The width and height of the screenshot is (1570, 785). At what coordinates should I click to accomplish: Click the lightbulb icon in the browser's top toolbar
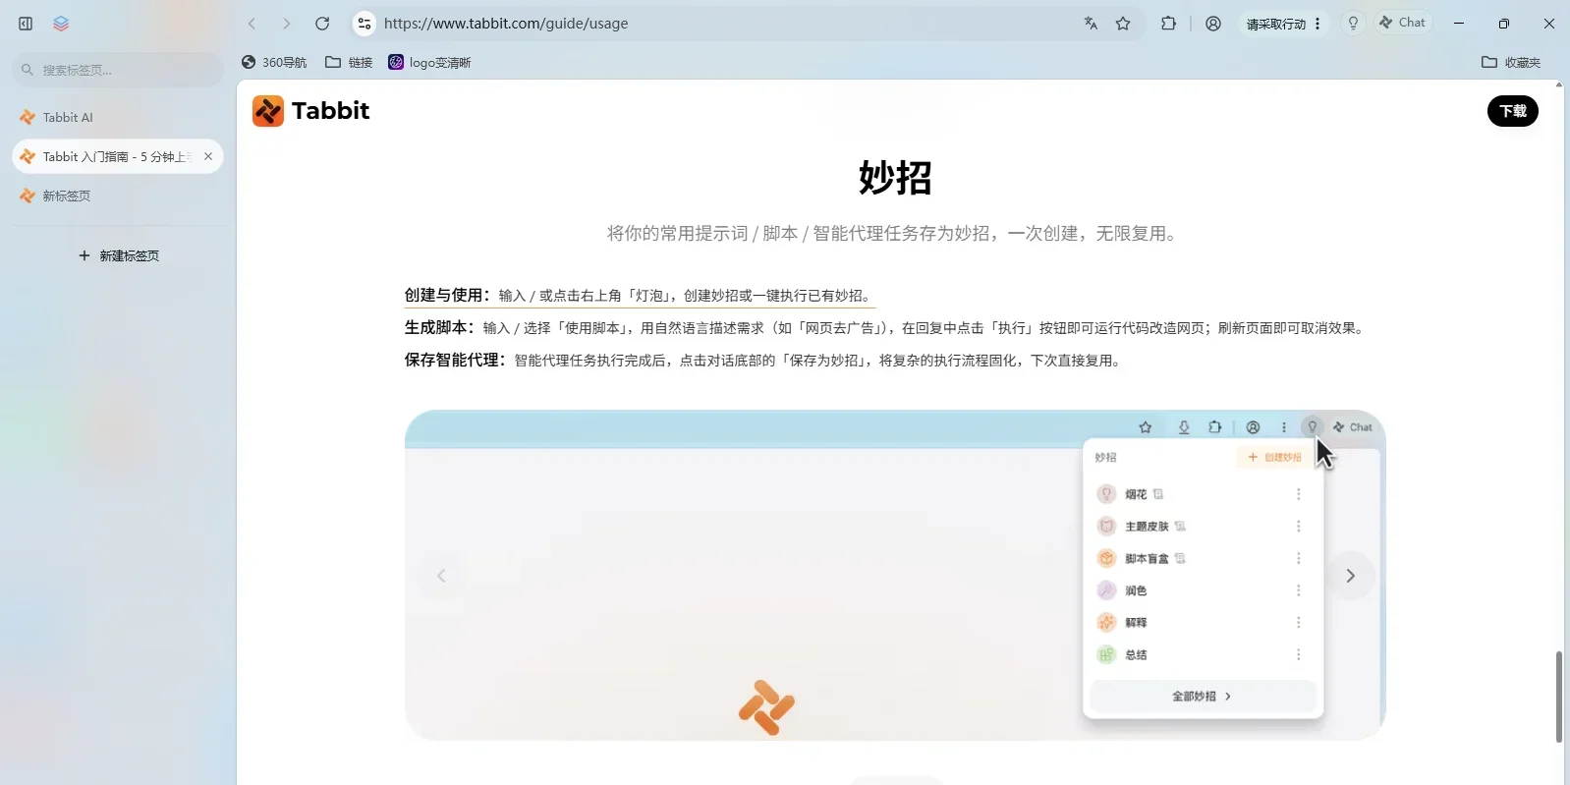pos(1353,24)
